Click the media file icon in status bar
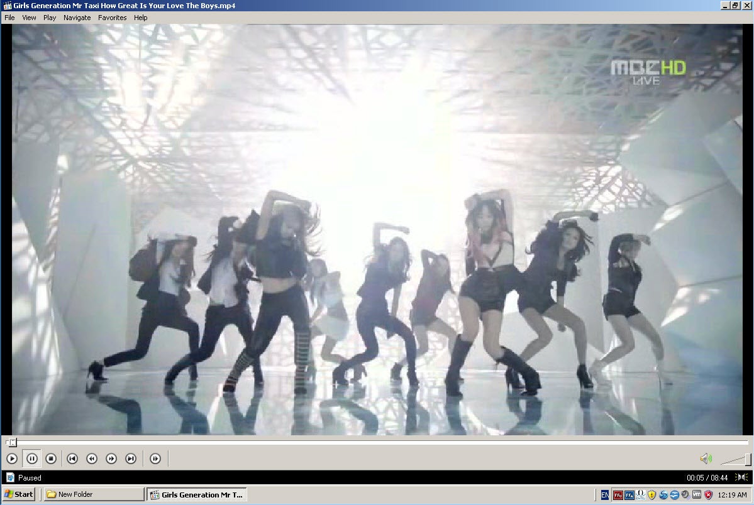 point(10,477)
